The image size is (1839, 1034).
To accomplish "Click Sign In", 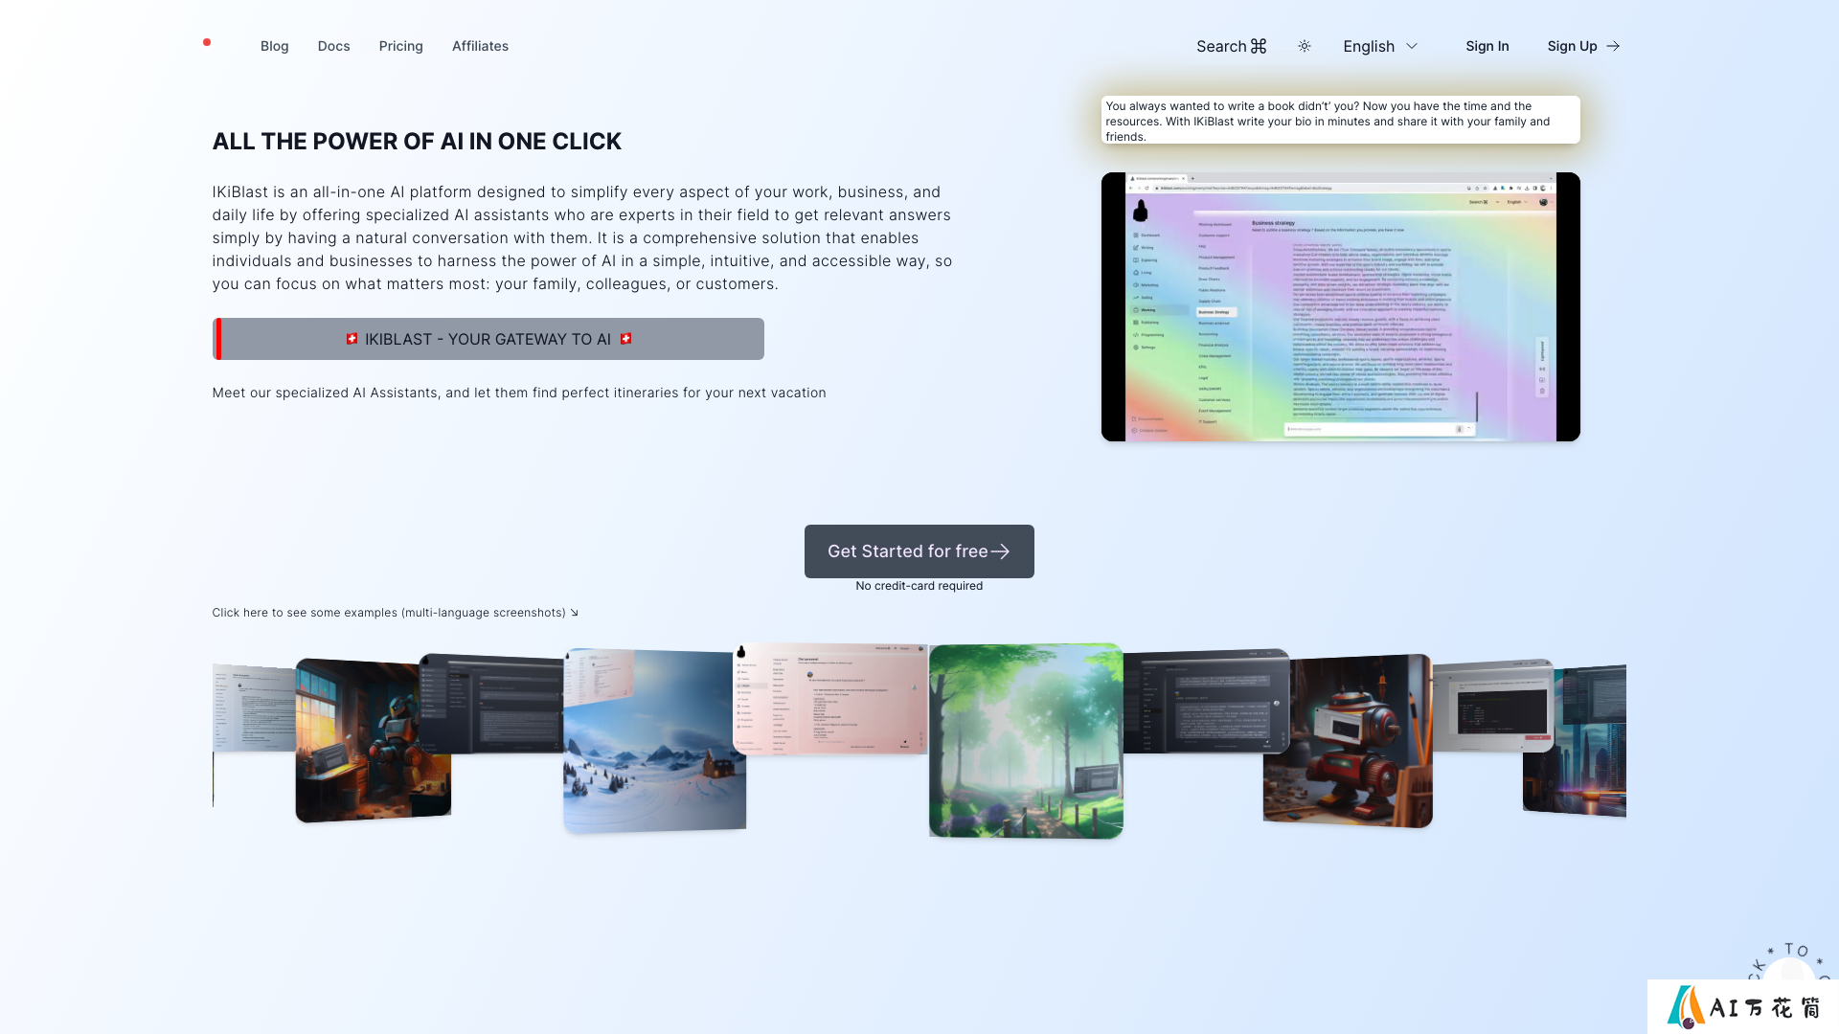I will [1487, 46].
